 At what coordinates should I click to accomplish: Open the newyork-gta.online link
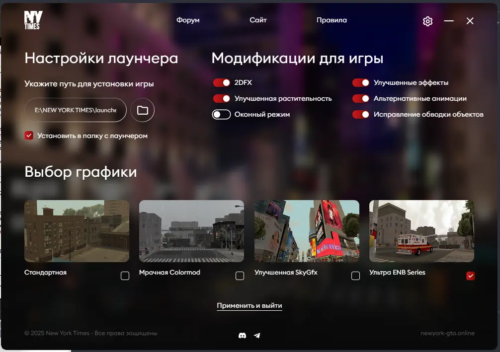point(447,333)
